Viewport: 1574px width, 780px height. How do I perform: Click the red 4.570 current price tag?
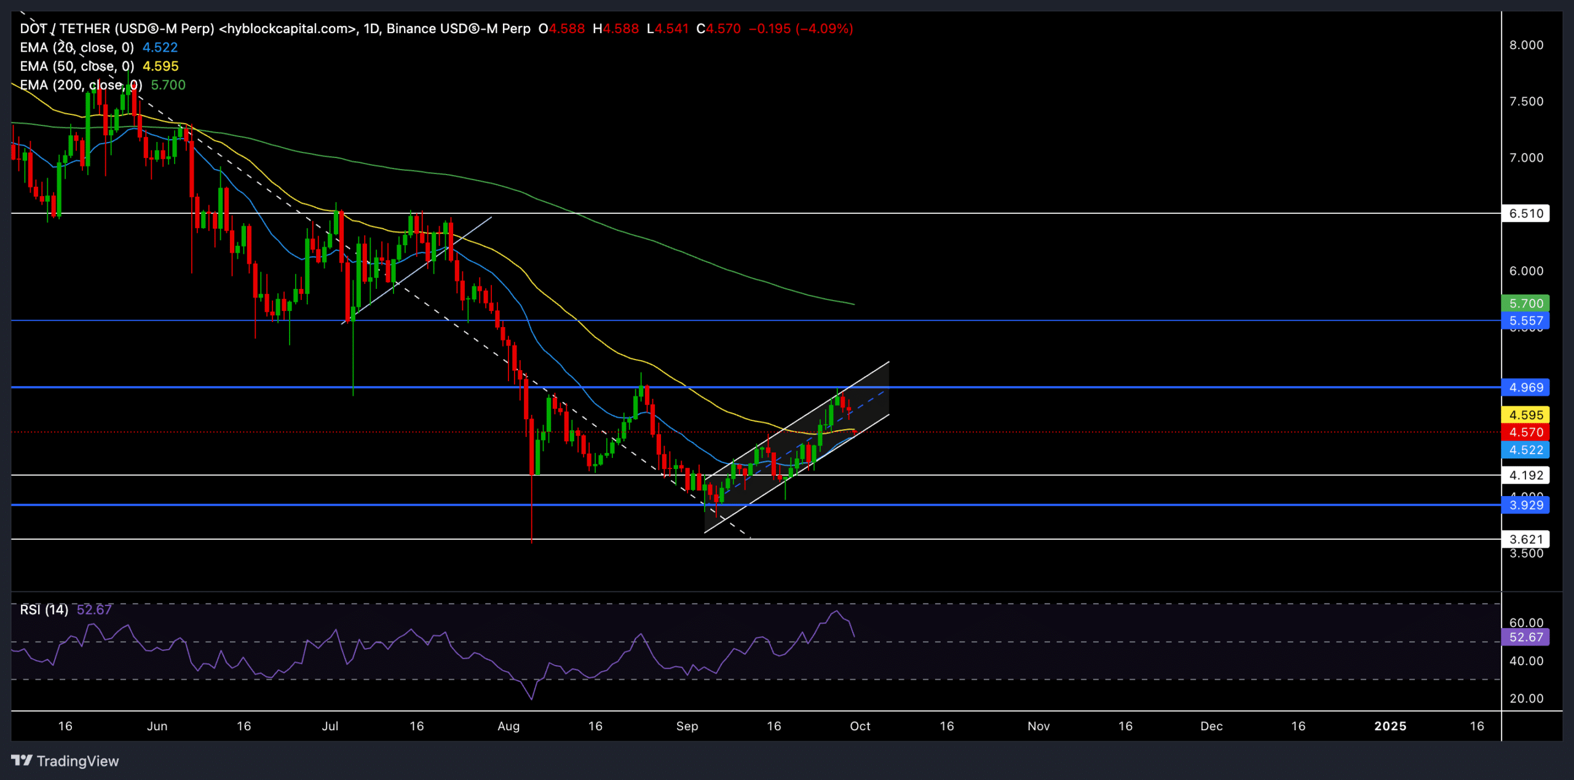[x=1525, y=432]
